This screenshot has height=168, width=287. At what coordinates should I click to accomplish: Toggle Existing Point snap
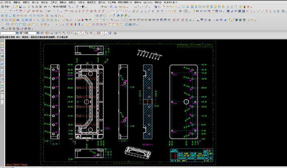coord(103,33)
